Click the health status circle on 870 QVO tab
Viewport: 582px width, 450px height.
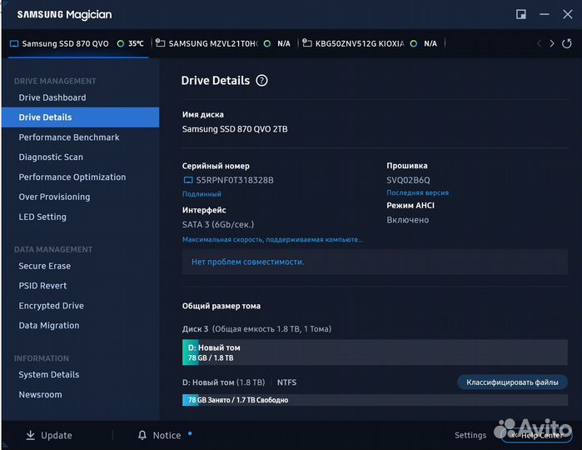(120, 43)
